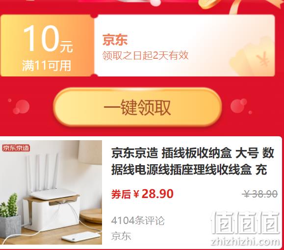Click the crossed-out ¥38.90 original price
This screenshot has width=284, height=250.
260,194
